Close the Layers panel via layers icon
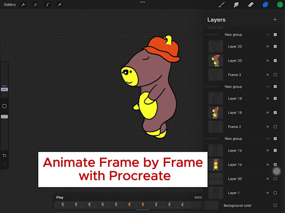Image resolution: width=285 pixels, height=213 pixels. click(265, 5)
